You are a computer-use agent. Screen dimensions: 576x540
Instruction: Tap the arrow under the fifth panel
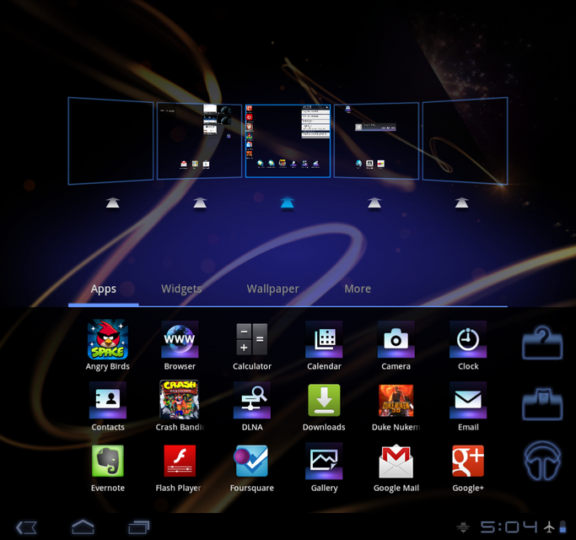[x=462, y=202]
